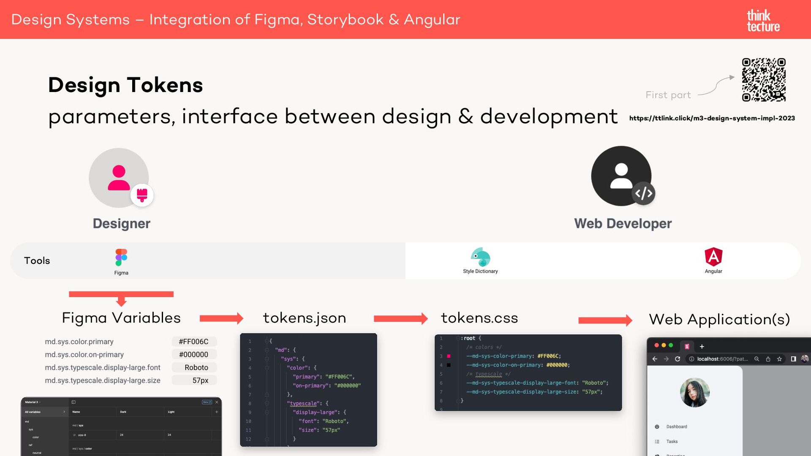Expand the md variable group
Viewport: 811px width, 456px height.
point(27,421)
